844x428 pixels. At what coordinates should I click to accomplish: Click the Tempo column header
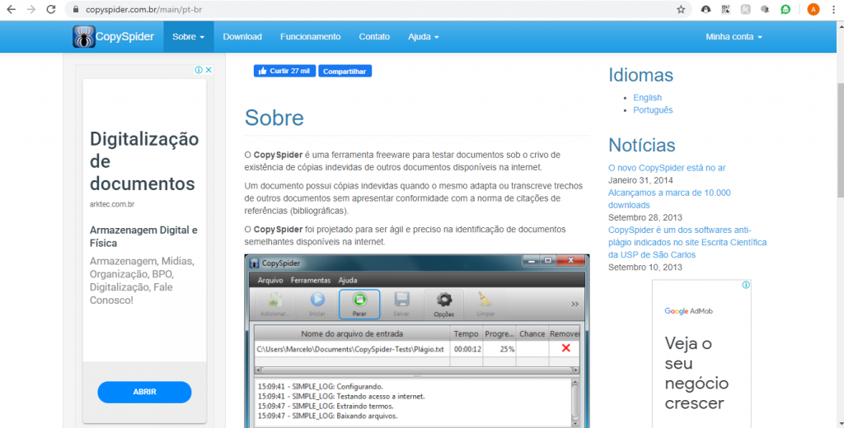[x=467, y=333]
